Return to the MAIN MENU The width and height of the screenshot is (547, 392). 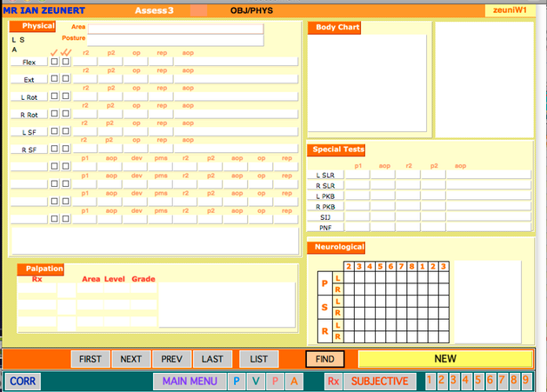190,382
